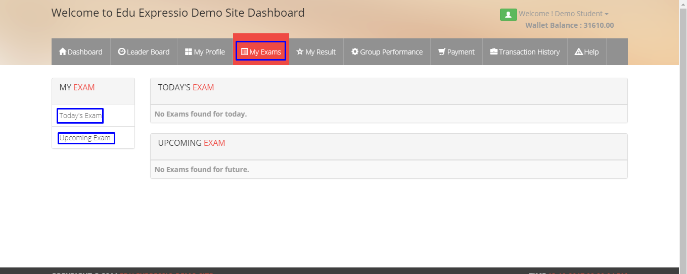Click the My Exams list icon
Viewport: 687px width, 274px height.
[x=245, y=51]
